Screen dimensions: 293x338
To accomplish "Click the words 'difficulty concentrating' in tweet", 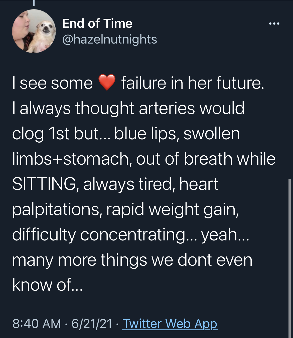I will tap(99, 235).
